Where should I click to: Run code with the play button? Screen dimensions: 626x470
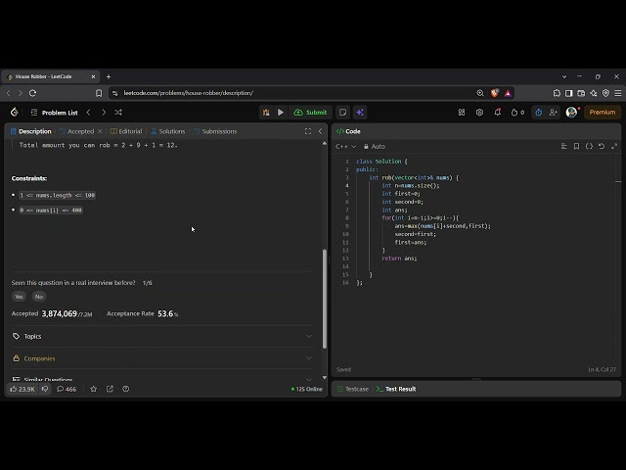click(x=281, y=113)
